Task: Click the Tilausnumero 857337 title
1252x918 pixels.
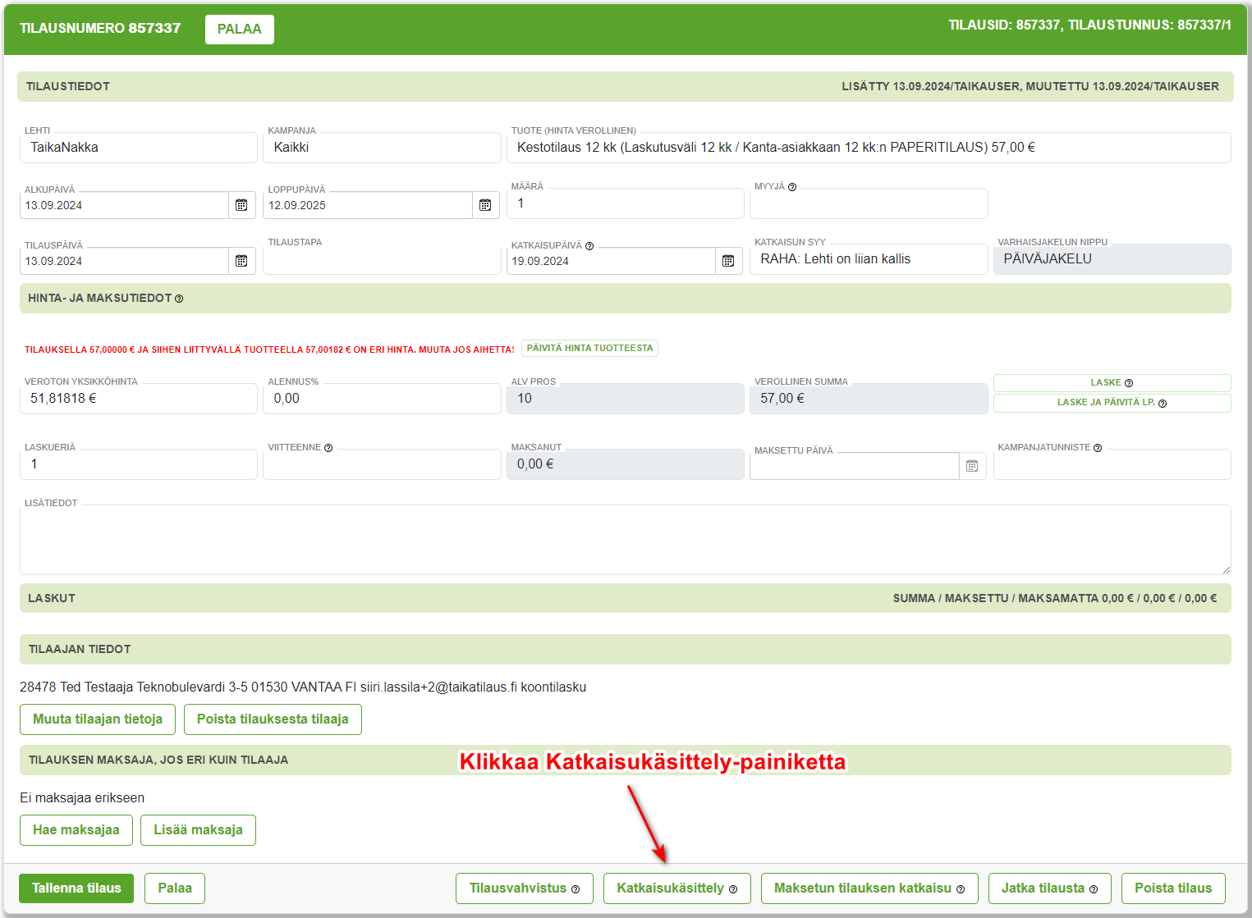Action: pos(100,28)
